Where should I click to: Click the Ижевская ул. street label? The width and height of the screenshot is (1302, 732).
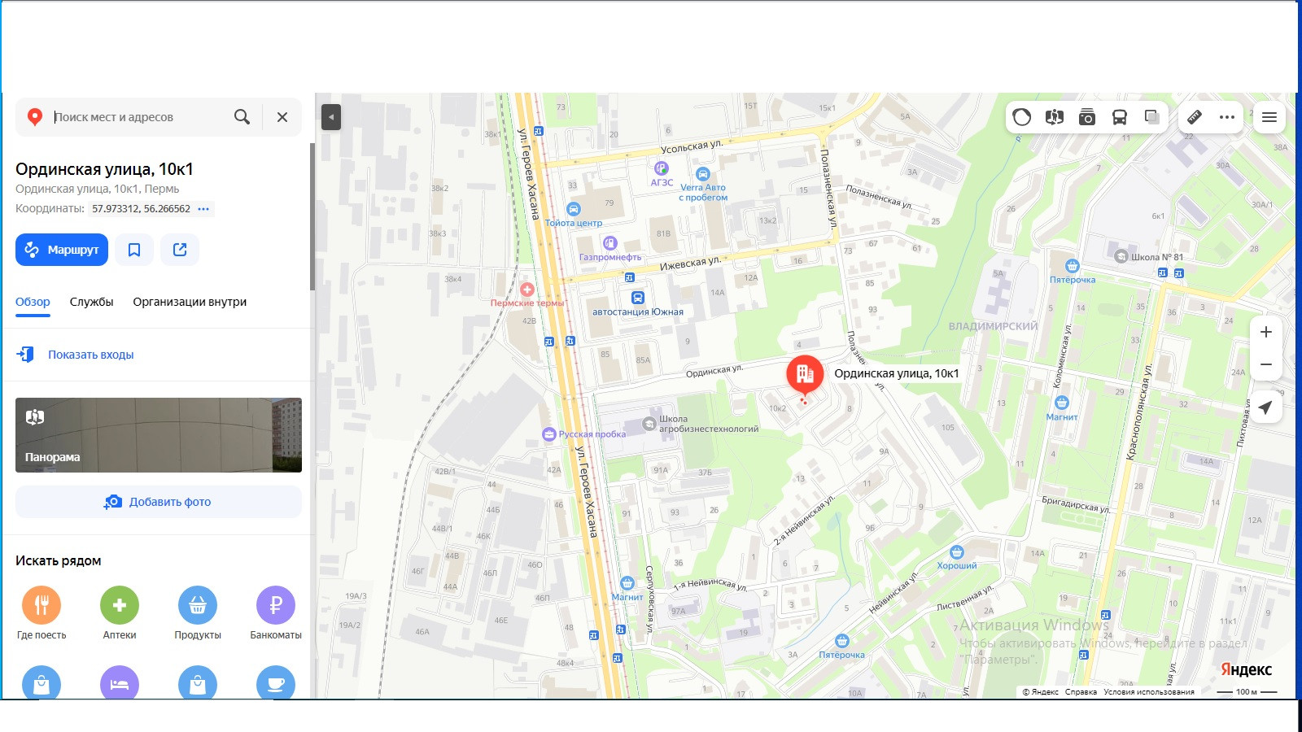[x=690, y=264]
